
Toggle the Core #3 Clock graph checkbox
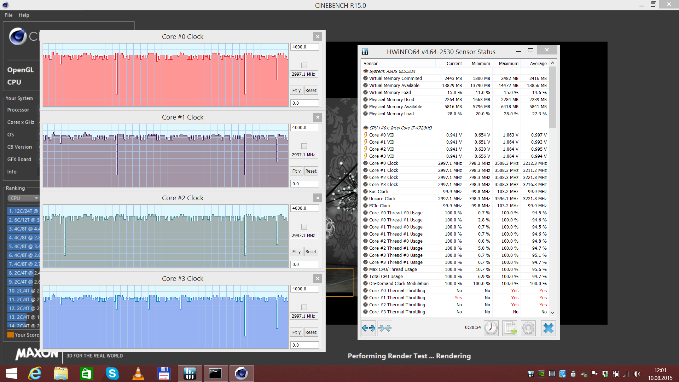point(304,307)
